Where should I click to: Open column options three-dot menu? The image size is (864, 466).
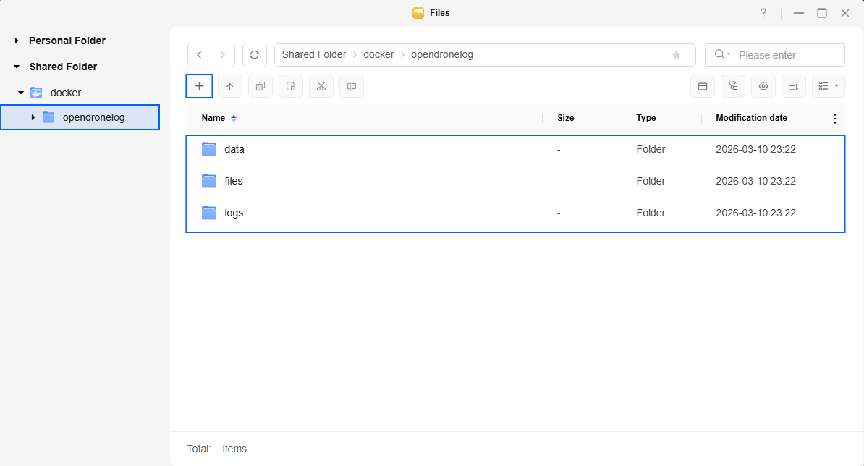[x=834, y=119]
